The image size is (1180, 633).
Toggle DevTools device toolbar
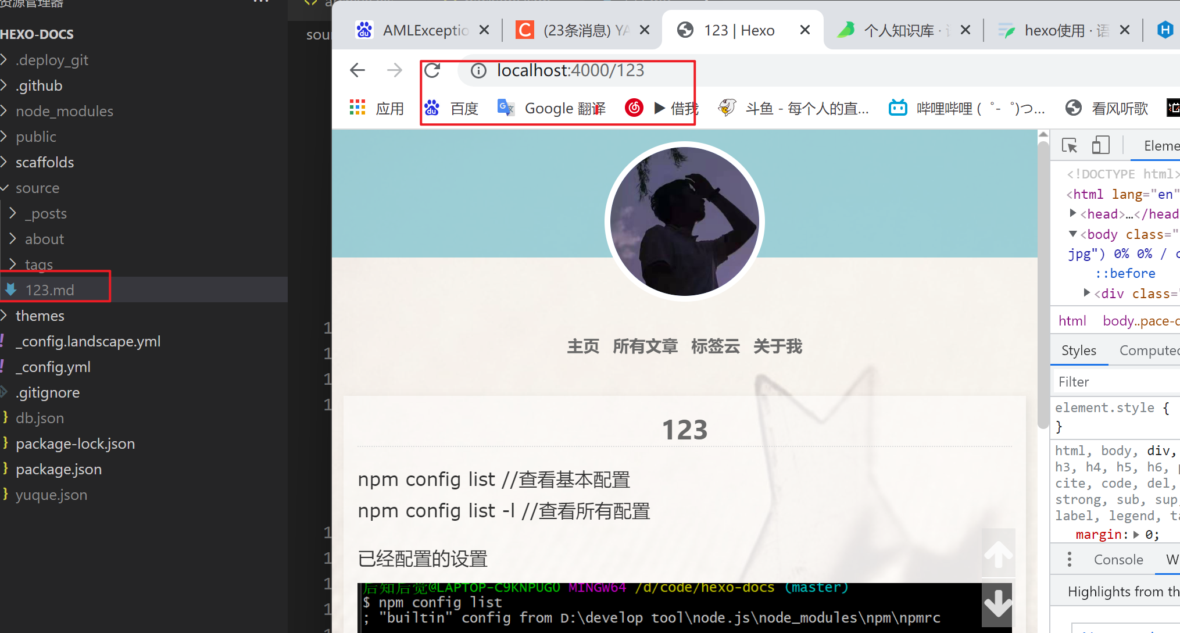[1100, 145]
